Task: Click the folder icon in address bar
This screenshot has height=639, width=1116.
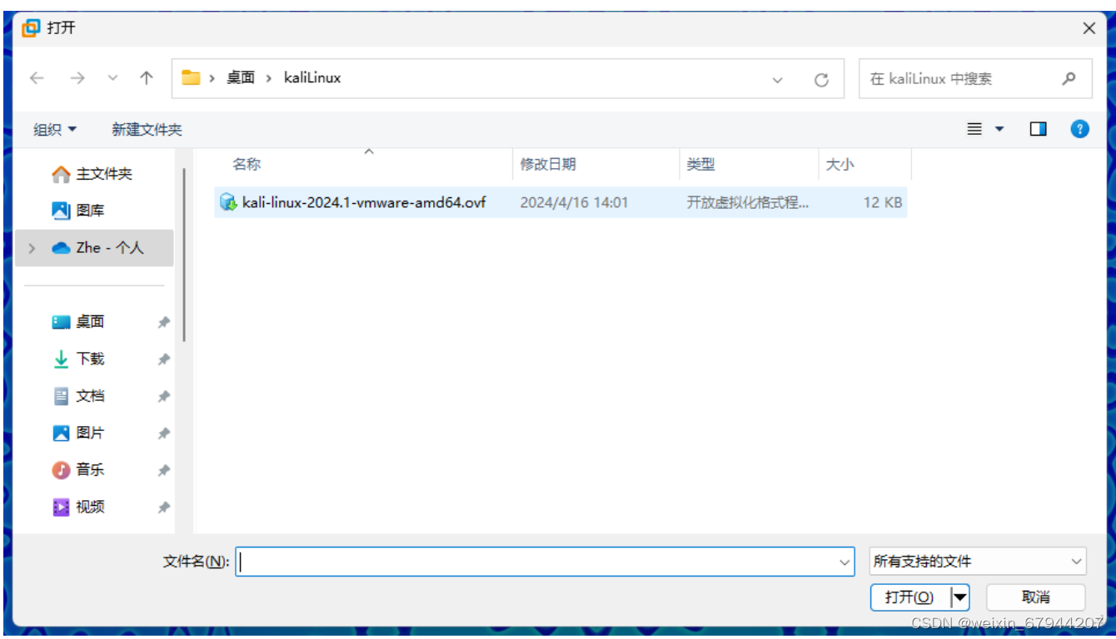Action: pos(192,78)
